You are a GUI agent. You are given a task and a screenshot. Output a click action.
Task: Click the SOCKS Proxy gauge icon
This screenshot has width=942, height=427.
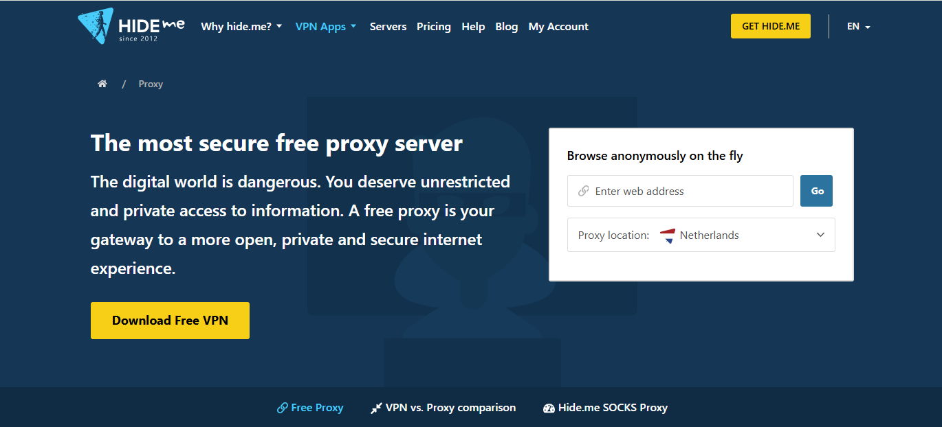(549, 408)
